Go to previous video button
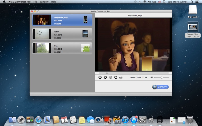Image resolution: width=202 pixels, height=126 pixels. (110, 77)
